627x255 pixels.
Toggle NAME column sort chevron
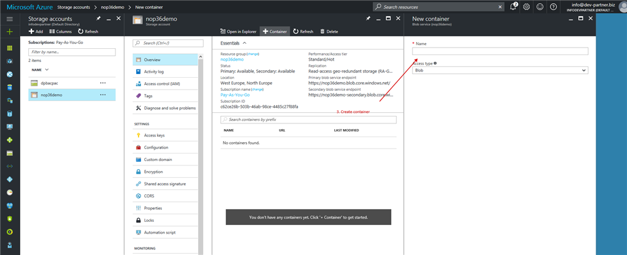tap(47, 70)
